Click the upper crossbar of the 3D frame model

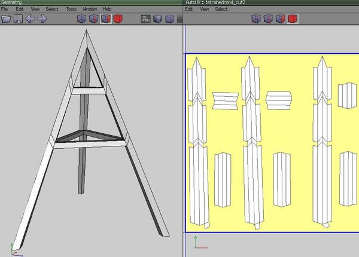click(x=89, y=91)
